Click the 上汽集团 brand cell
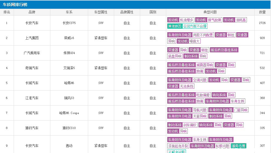Viewport: 271px width, 153px height. (32, 38)
